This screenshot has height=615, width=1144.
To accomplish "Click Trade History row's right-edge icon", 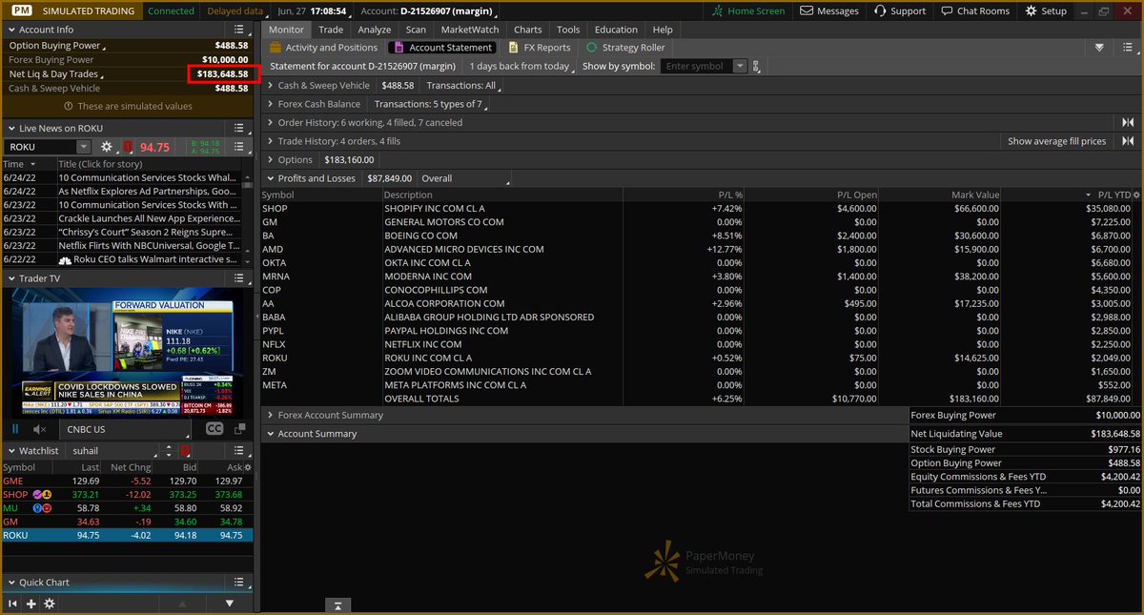I will pyautogui.click(x=1128, y=141).
